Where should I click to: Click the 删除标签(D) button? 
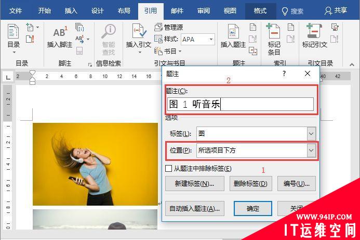(x=251, y=184)
